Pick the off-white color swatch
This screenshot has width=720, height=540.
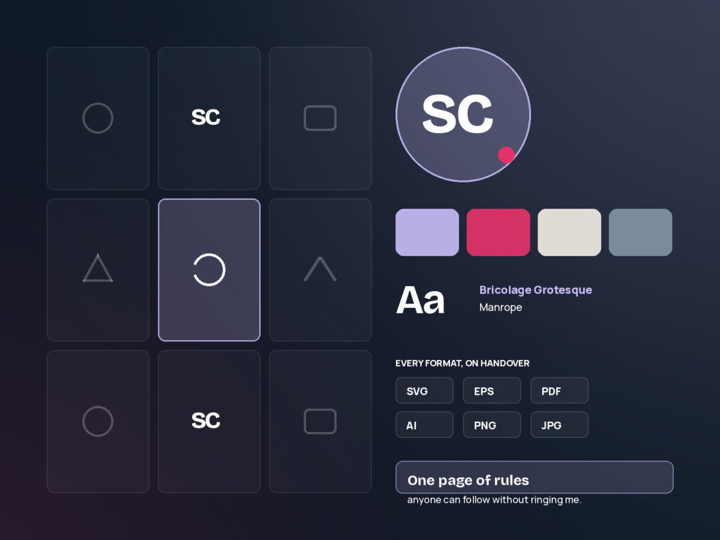pyautogui.click(x=569, y=232)
